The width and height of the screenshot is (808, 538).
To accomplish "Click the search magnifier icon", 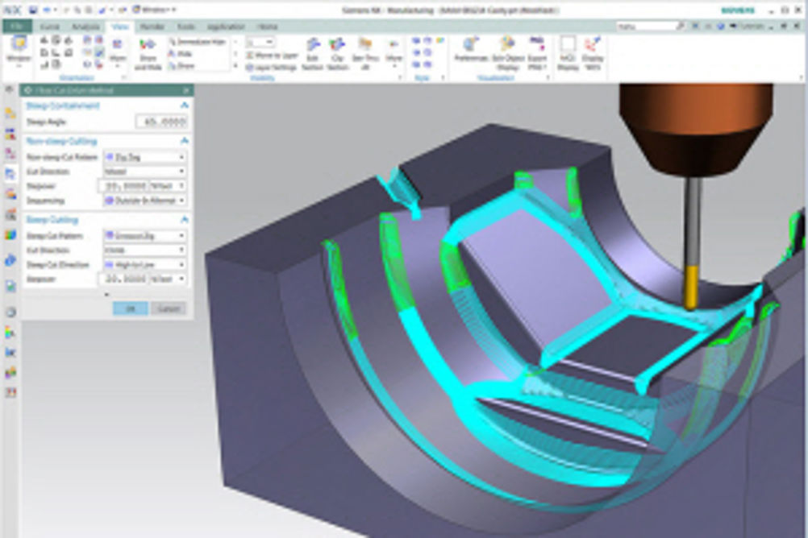I will pyautogui.click(x=681, y=26).
